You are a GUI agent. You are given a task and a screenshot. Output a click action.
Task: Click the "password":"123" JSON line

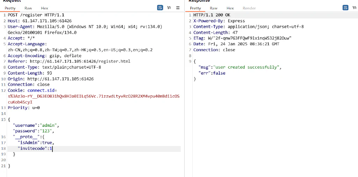[x=33, y=131]
